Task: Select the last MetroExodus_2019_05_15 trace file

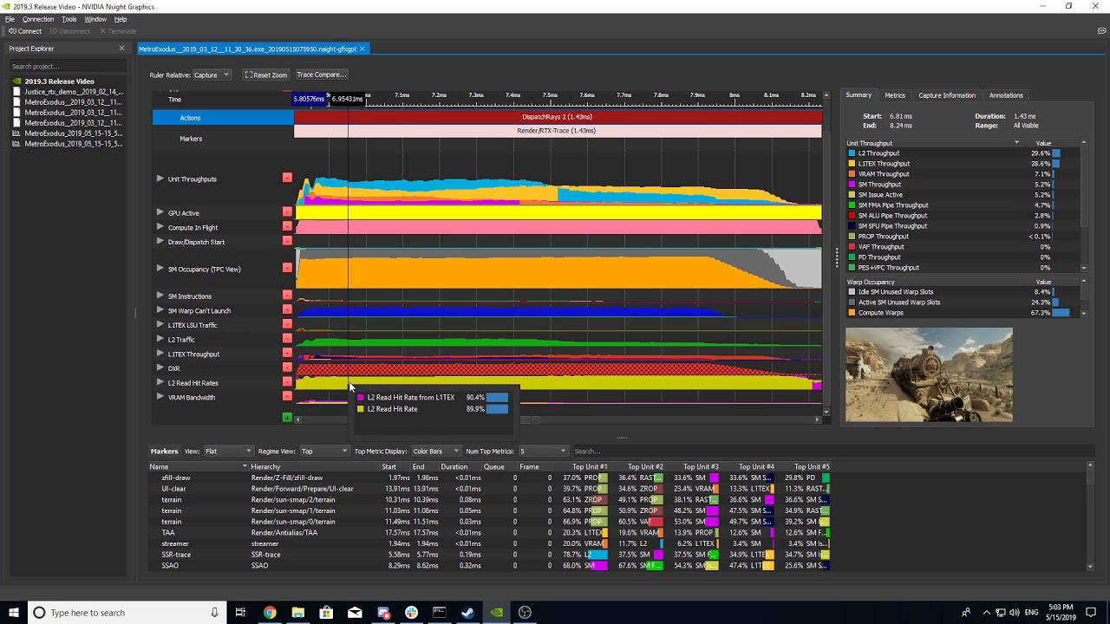Action: pos(74,144)
